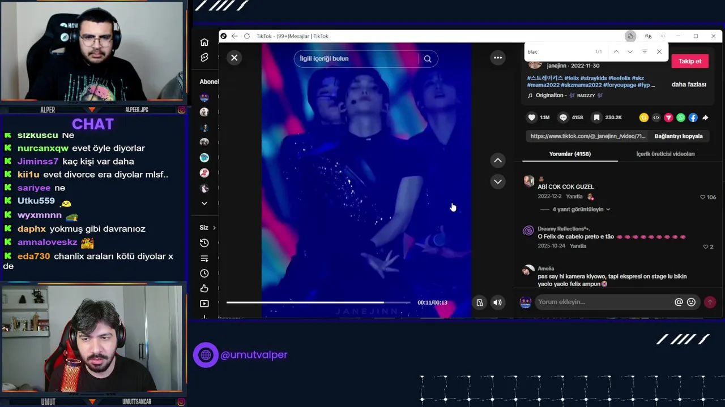This screenshot has height=407, width=725.
Task: Reply to the 'ABİ COK COK GUZEL' comment
Action: pyautogui.click(x=574, y=197)
